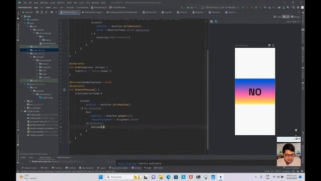Image resolution: width=321 pixels, height=181 pixels.
Task: Open the File menu
Action: pos(25,3)
